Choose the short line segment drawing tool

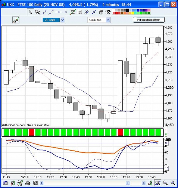click(x=45, y=12)
